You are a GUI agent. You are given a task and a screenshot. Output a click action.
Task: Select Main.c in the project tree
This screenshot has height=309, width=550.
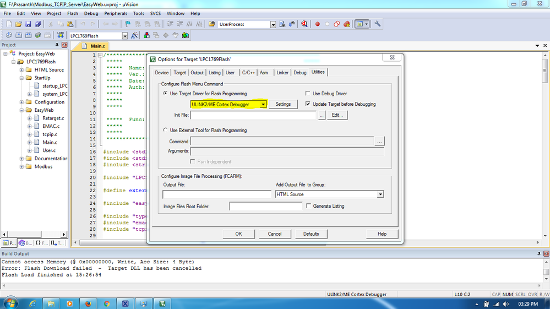pos(50,143)
